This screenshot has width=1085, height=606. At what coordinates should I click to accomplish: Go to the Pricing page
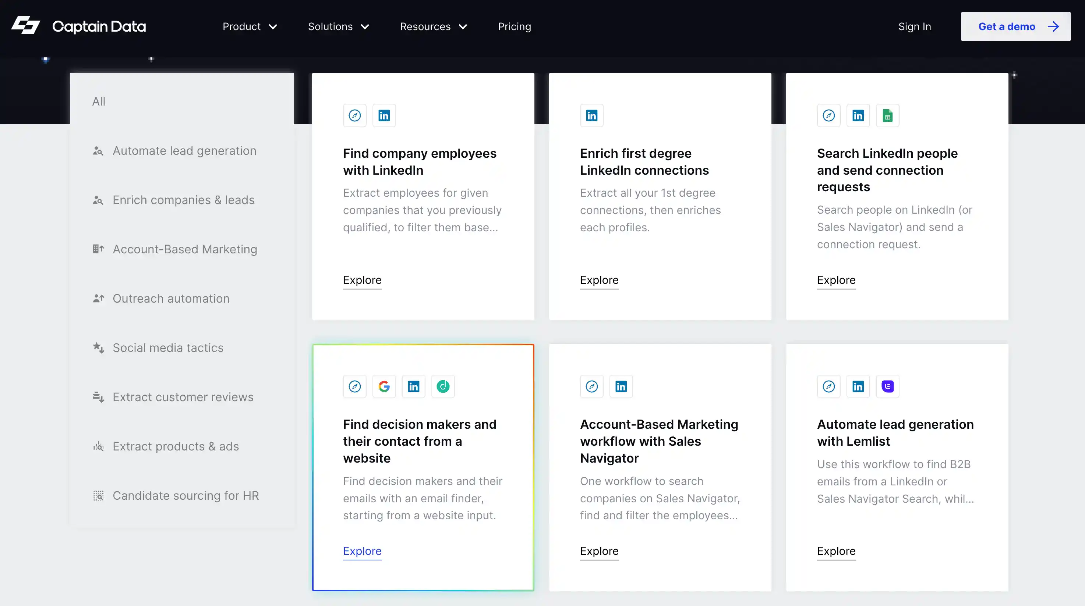pyautogui.click(x=514, y=26)
